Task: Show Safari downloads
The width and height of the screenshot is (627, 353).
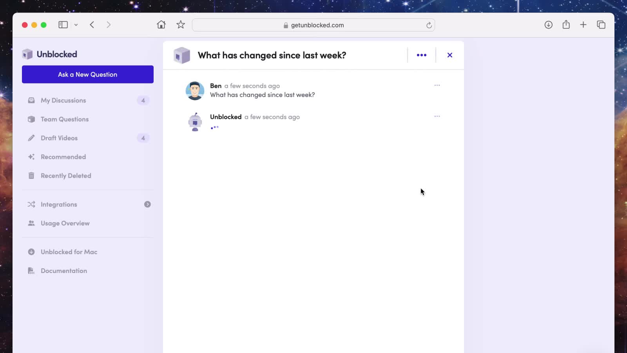Action: pos(549,25)
